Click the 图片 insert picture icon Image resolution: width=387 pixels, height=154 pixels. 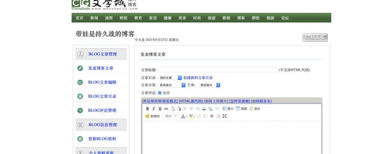[x=228, y=109]
